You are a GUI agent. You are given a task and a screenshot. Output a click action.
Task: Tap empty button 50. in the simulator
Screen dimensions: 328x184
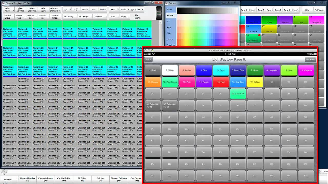point(306,117)
